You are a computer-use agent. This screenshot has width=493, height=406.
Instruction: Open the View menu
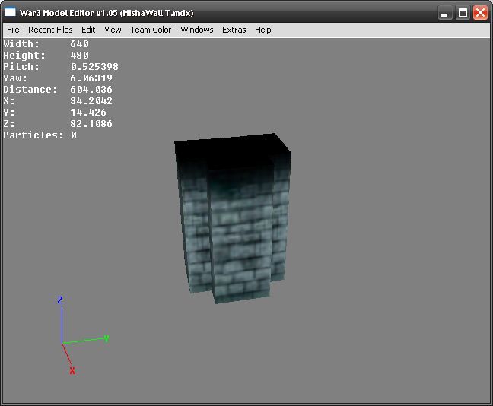113,30
